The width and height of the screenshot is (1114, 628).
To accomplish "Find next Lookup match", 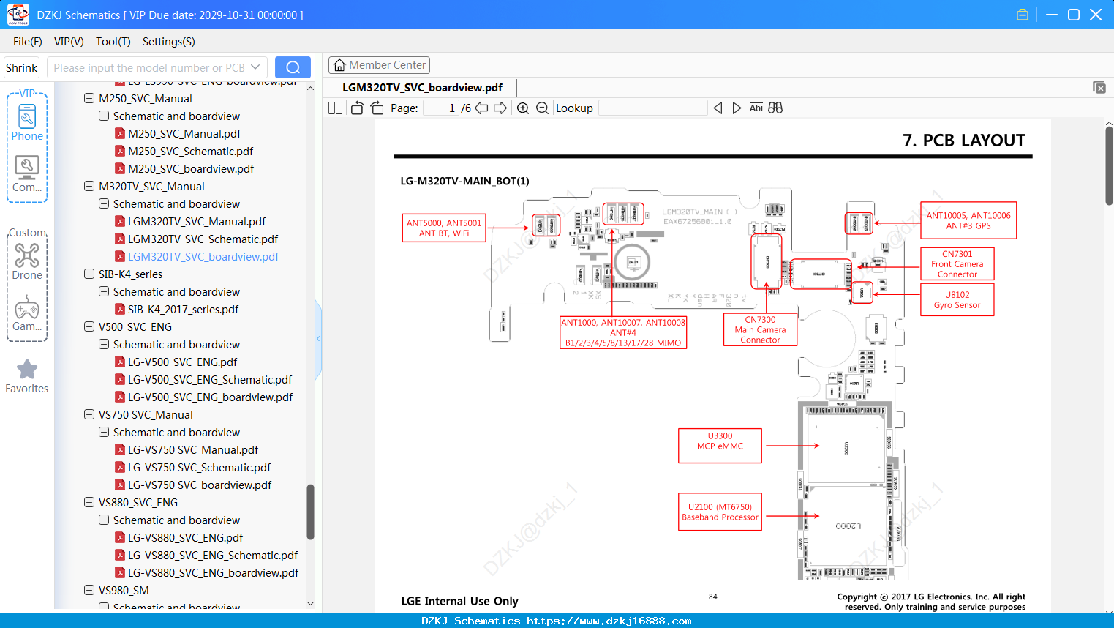I will coord(737,108).
